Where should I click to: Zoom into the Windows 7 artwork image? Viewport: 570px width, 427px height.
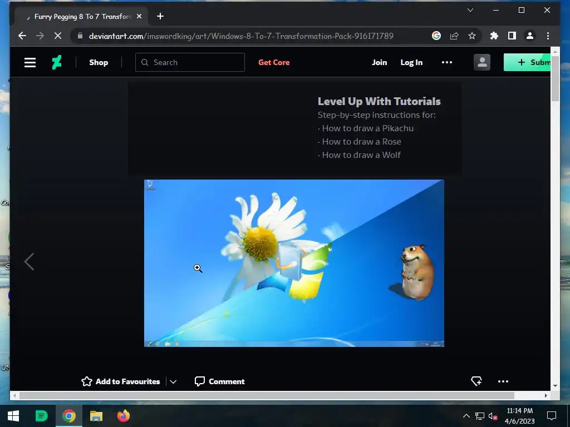tap(294, 263)
